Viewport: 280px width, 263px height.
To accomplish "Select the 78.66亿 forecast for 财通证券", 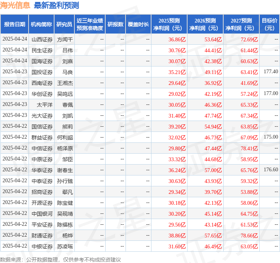I will click(249, 235).
